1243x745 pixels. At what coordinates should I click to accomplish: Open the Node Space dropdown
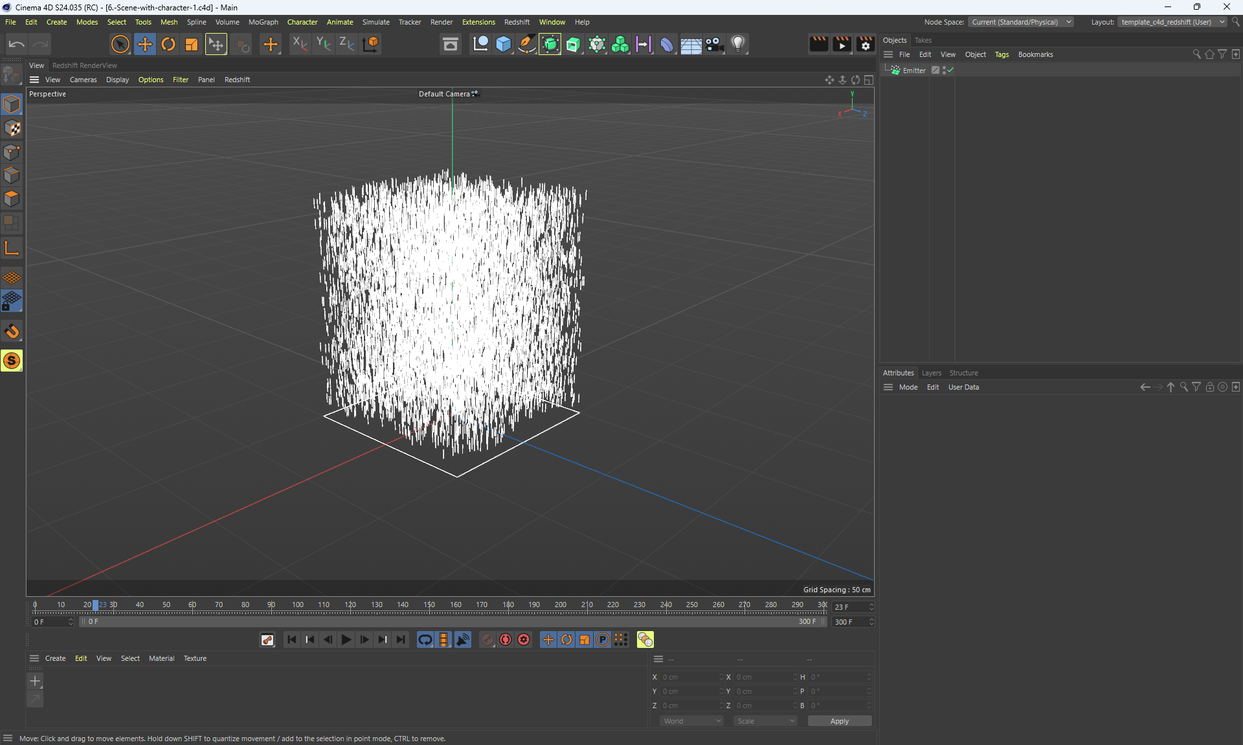[1022, 22]
